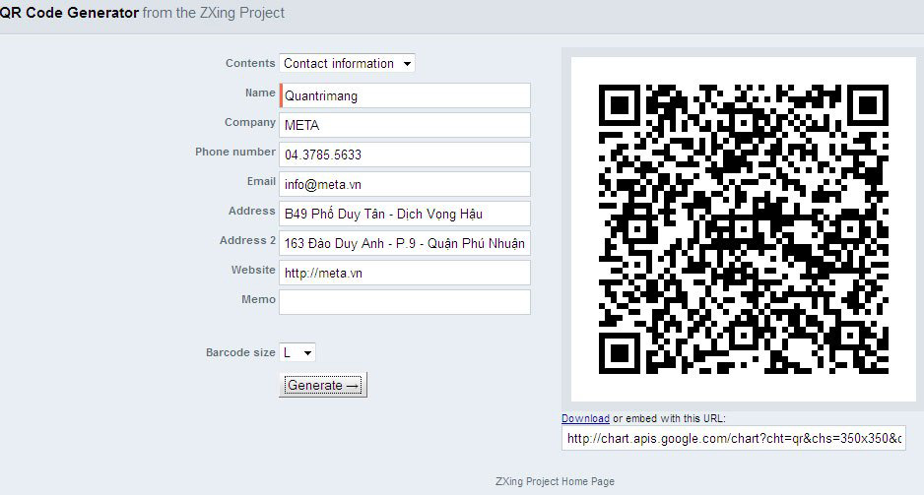Click the Barcode size label
924x495 pixels.
pyautogui.click(x=240, y=352)
